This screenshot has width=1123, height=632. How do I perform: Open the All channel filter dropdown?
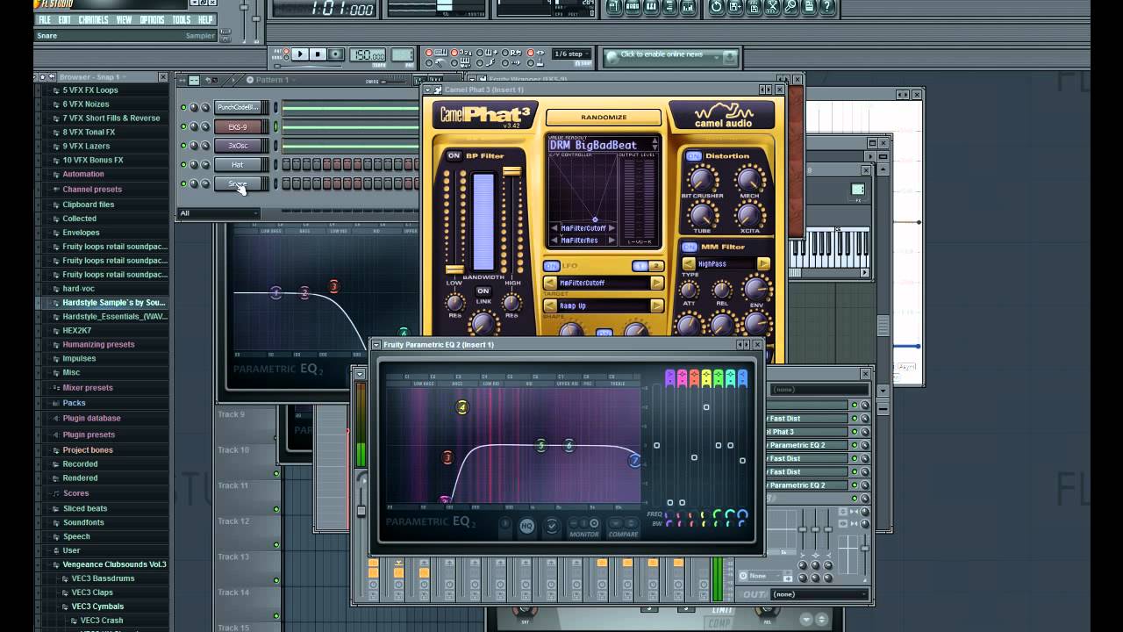218,213
